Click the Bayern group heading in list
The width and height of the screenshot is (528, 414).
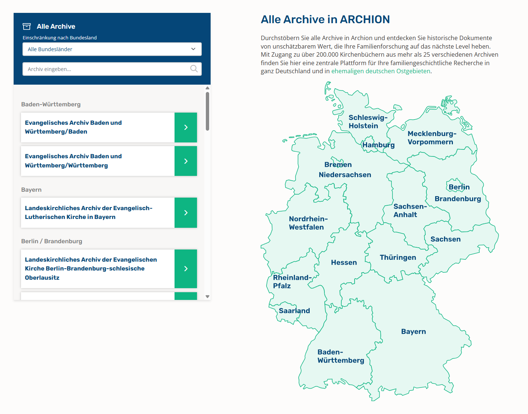click(31, 190)
